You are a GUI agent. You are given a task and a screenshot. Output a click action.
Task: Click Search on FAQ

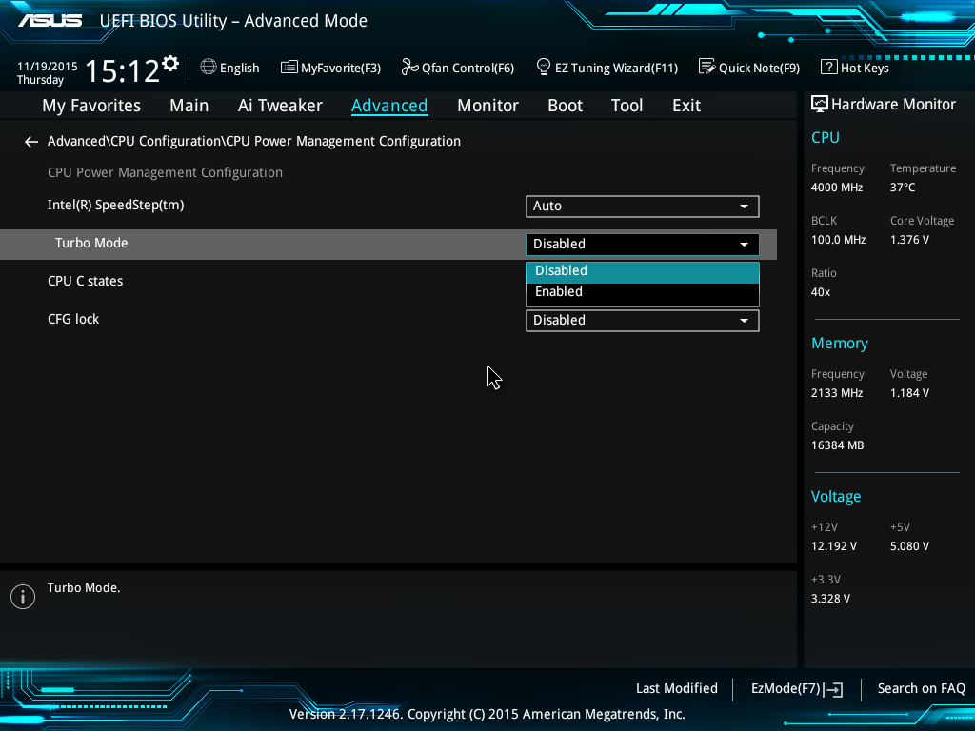tap(921, 689)
